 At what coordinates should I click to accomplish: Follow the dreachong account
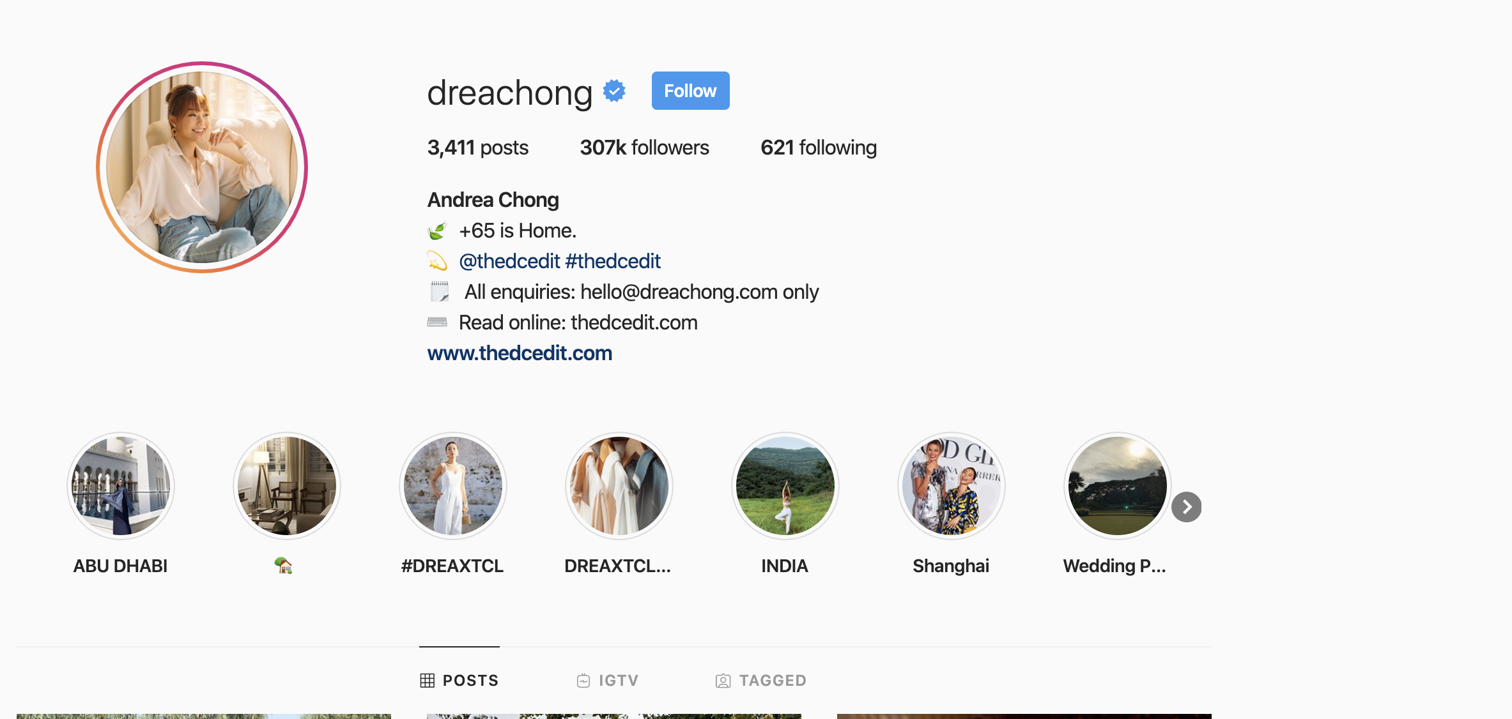pos(690,91)
